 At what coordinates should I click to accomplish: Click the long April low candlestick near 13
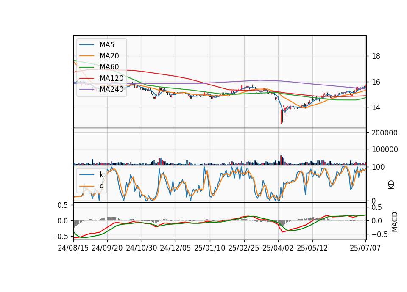pos(281,117)
